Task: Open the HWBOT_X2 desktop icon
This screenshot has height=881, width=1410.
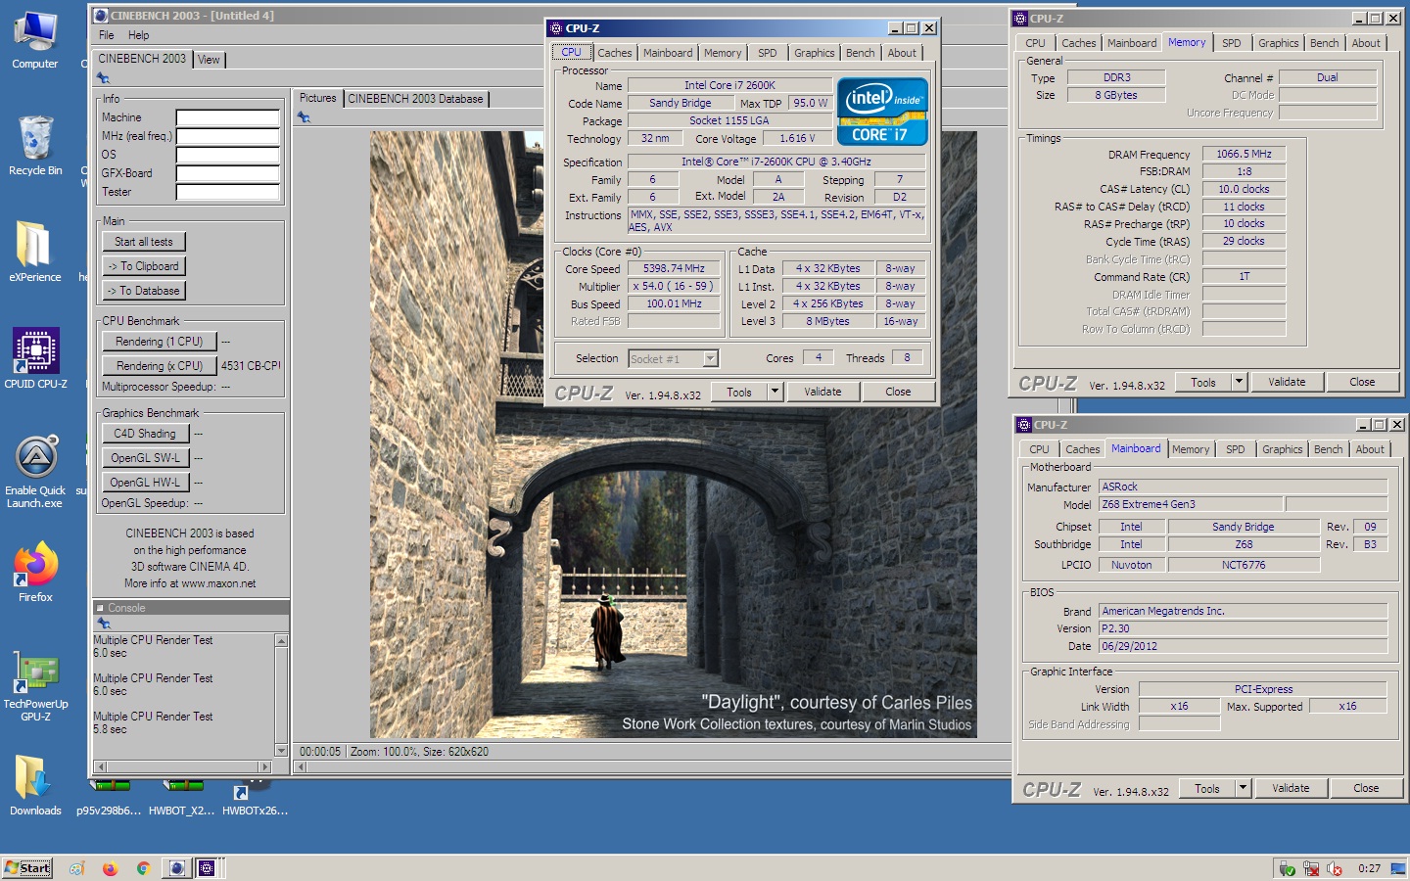Action: (182, 798)
